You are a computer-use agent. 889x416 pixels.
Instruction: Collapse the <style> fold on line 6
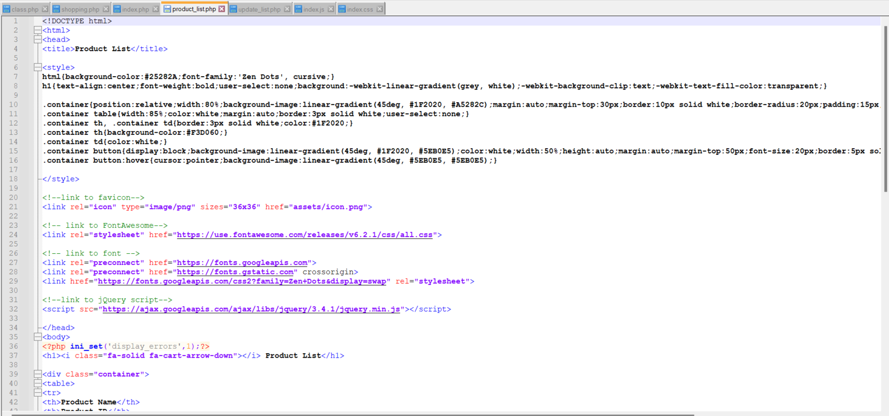(37, 67)
